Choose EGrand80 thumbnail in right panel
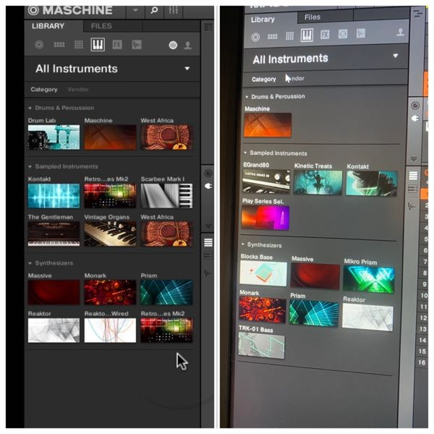 tap(266, 181)
